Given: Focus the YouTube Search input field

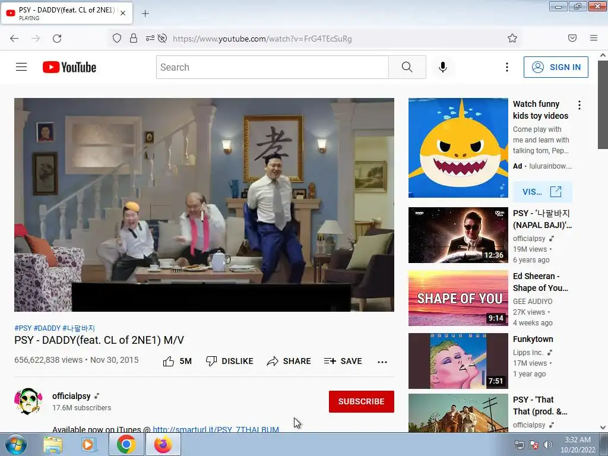Looking at the screenshot, I should click(x=272, y=67).
